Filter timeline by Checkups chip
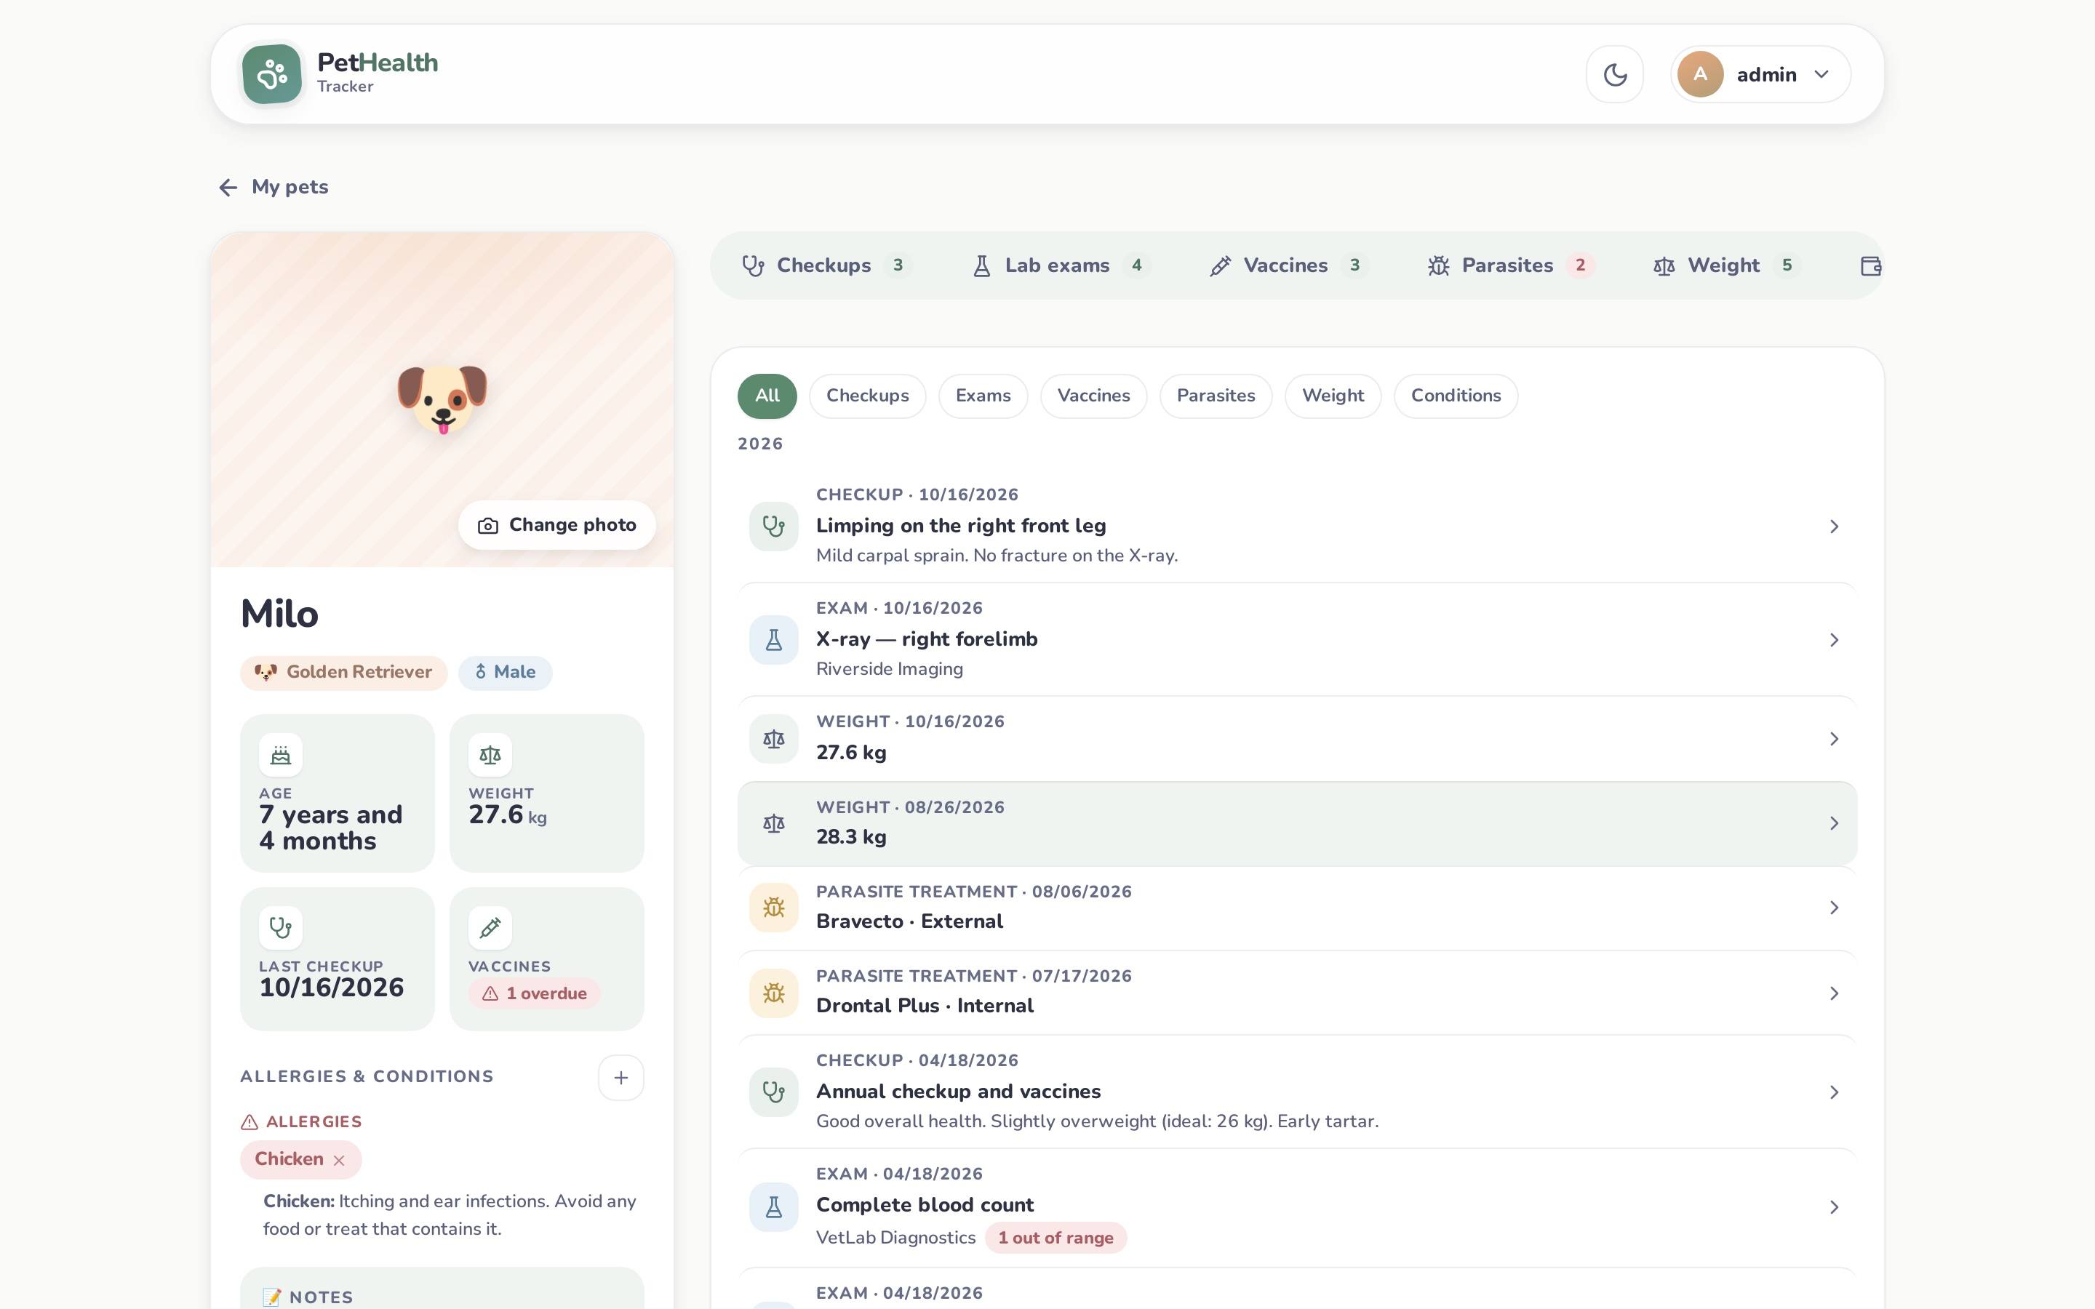2095x1309 pixels. pyautogui.click(x=867, y=396)
